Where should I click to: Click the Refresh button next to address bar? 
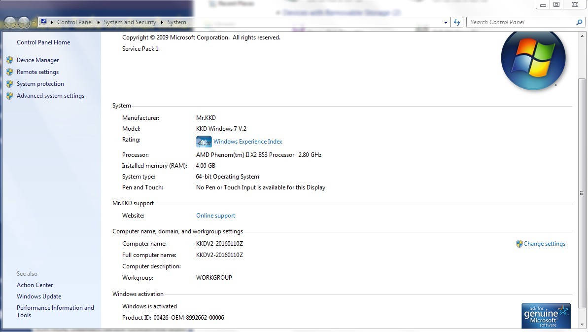tap(457, 23)
